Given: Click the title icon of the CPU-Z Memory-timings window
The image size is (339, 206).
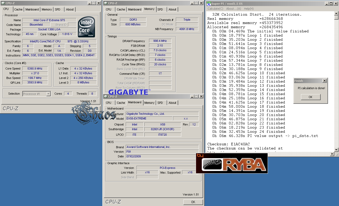Looking at the screenshot, I should click(x=105, y=3).
